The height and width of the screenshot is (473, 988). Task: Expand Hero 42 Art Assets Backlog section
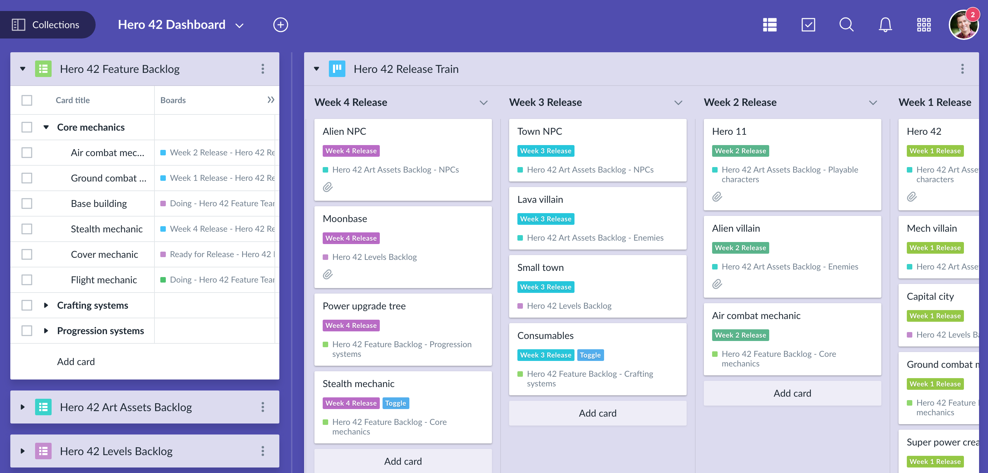(x=23, y=407)
